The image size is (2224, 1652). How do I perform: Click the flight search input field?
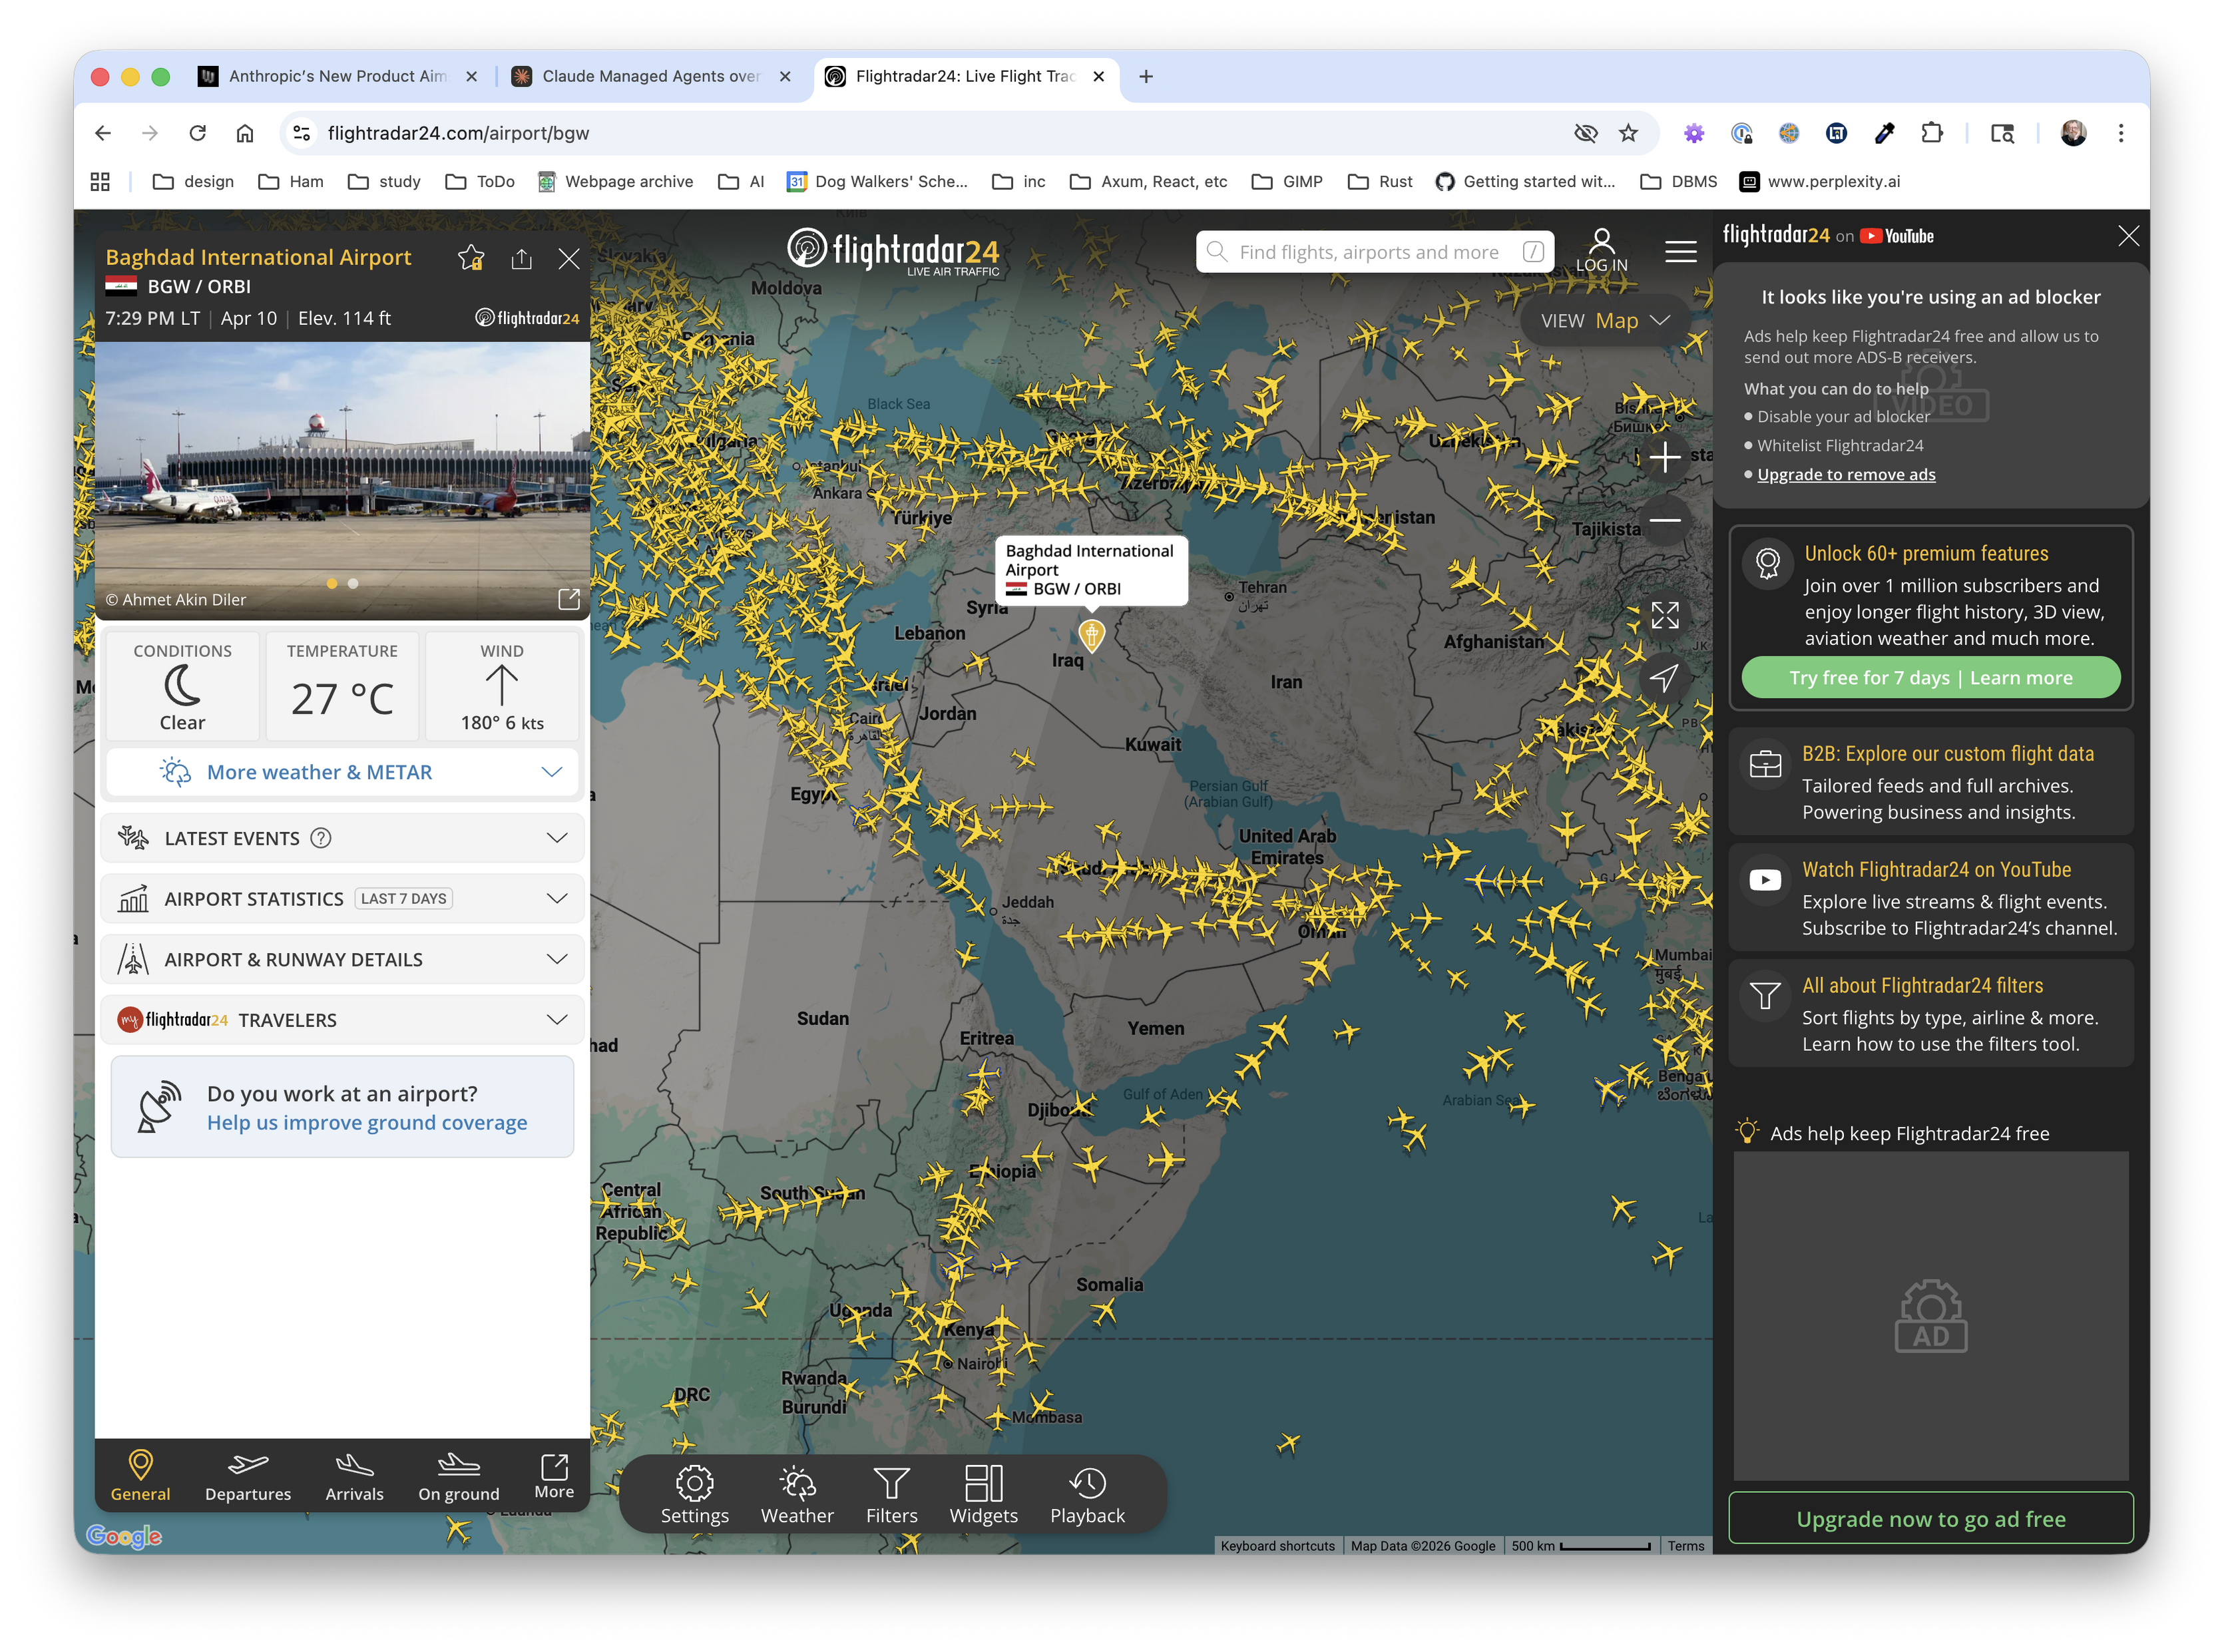click(x=1375, y=252)
